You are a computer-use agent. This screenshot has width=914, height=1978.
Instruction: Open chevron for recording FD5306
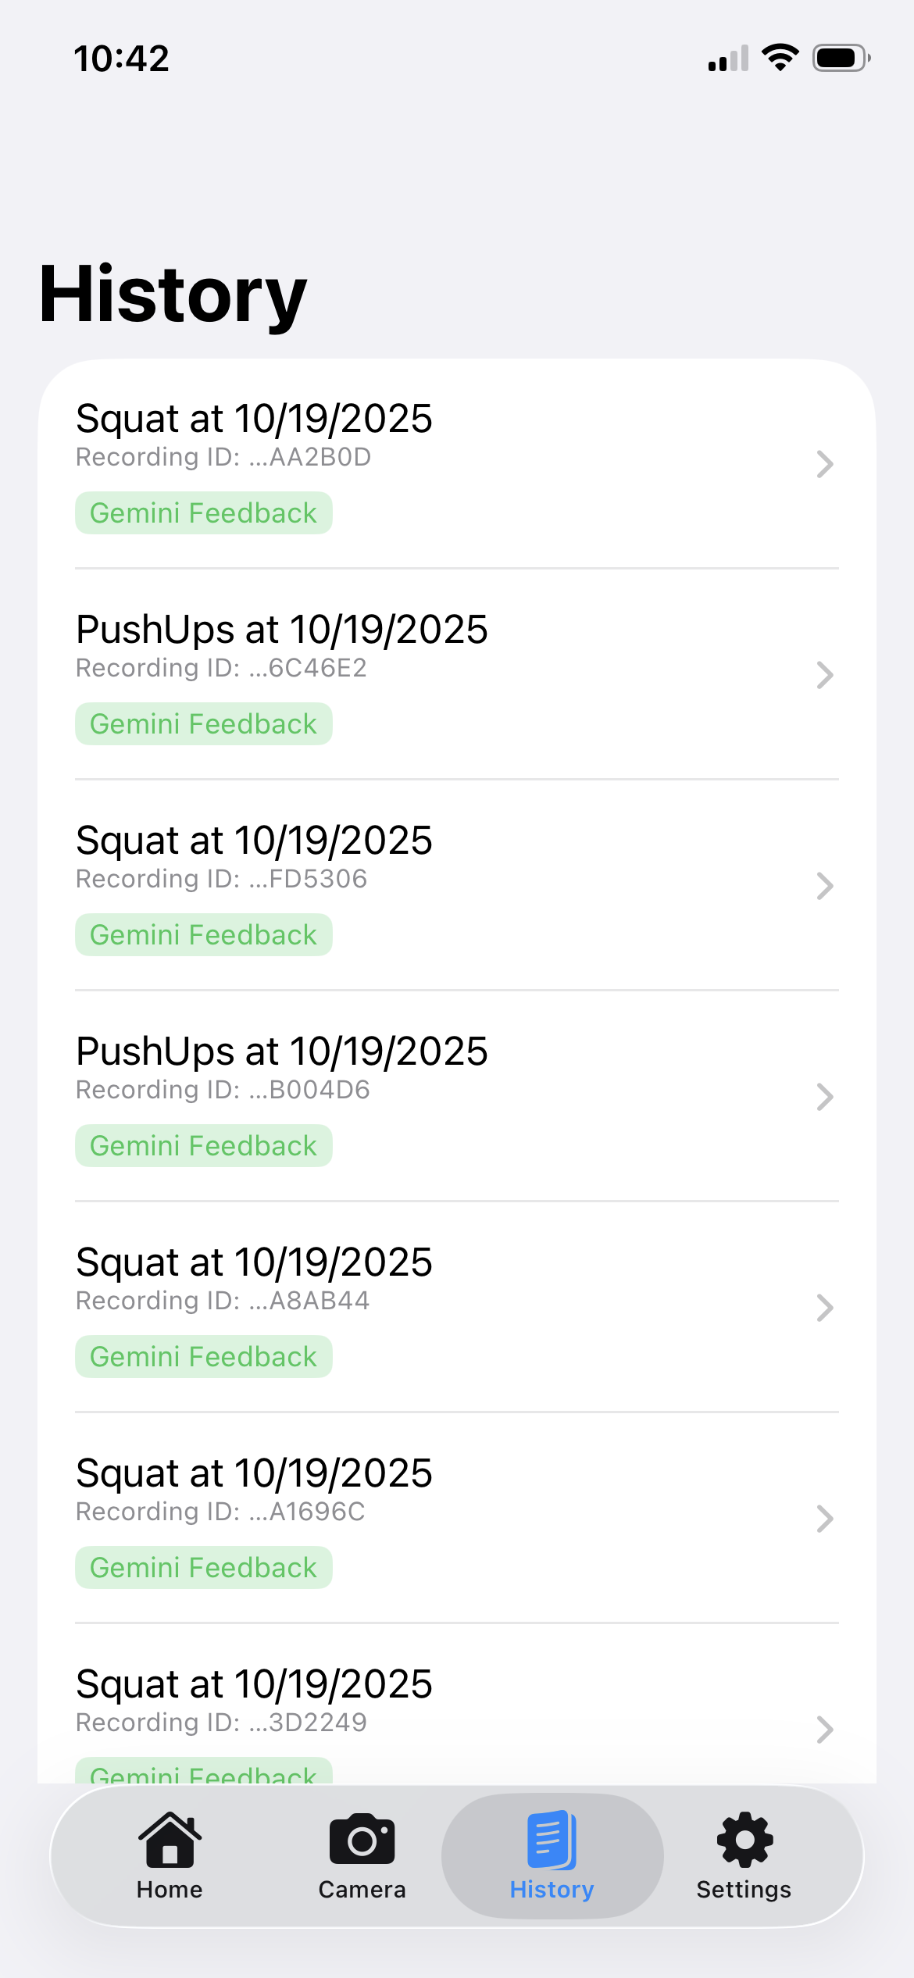(824, 886)
